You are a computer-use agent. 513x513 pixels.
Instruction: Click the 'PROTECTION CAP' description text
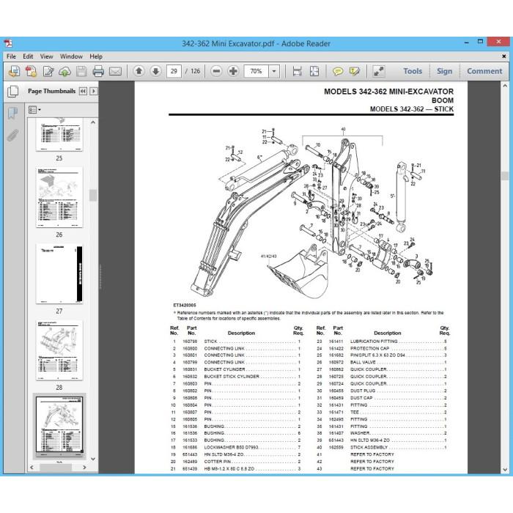point(369,348)
